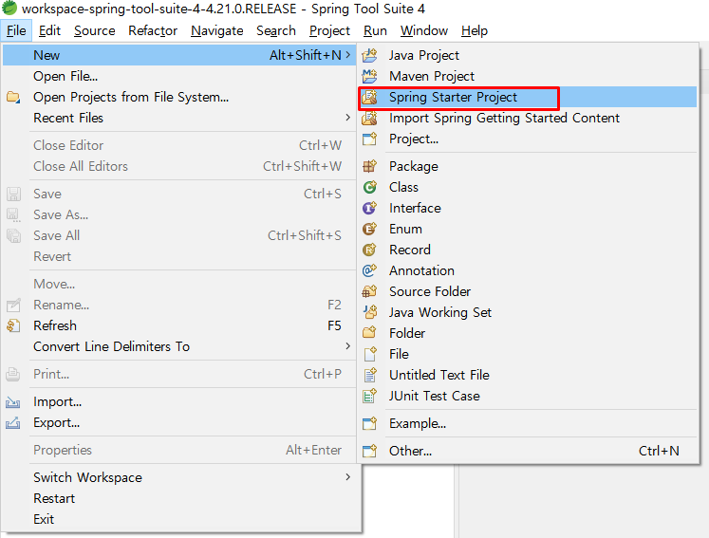The height and width of the screenshot is (538, 709).
Task: Click the Import... icon in File menu
Action: 13,402
